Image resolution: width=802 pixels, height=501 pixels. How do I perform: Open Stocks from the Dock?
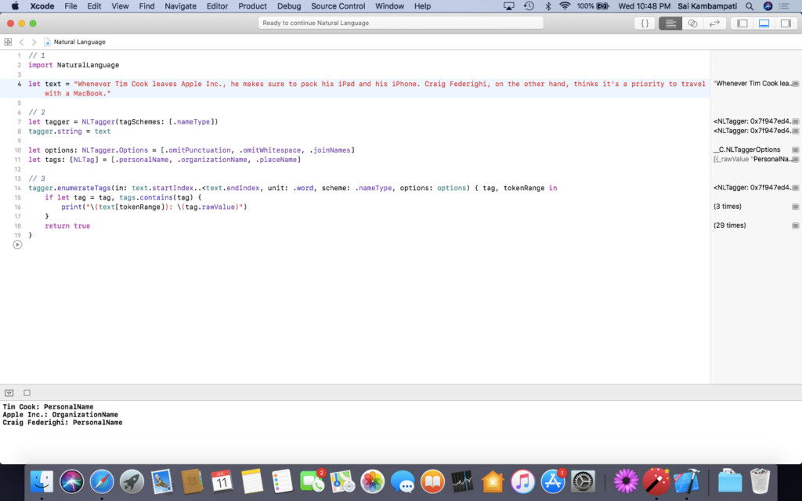point(462,481)
